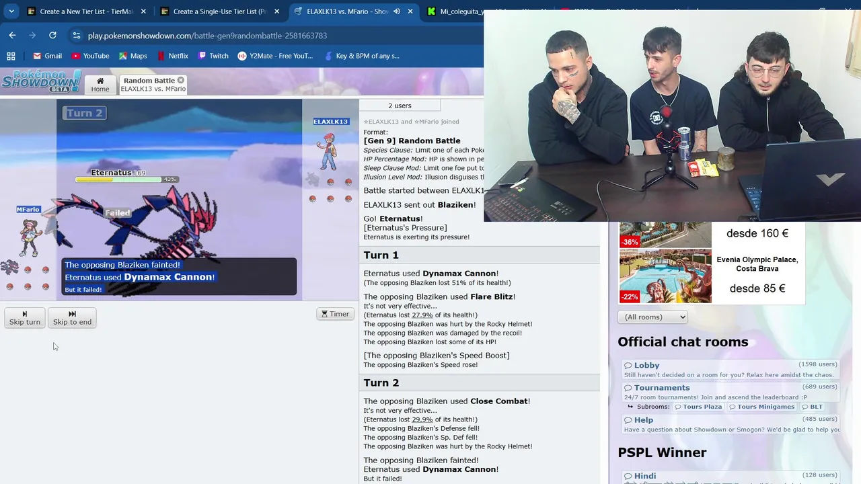This screenshot has width=861, height=484.
Task: Open the Netflix bookmark
Action: click(x=172, y=56)
